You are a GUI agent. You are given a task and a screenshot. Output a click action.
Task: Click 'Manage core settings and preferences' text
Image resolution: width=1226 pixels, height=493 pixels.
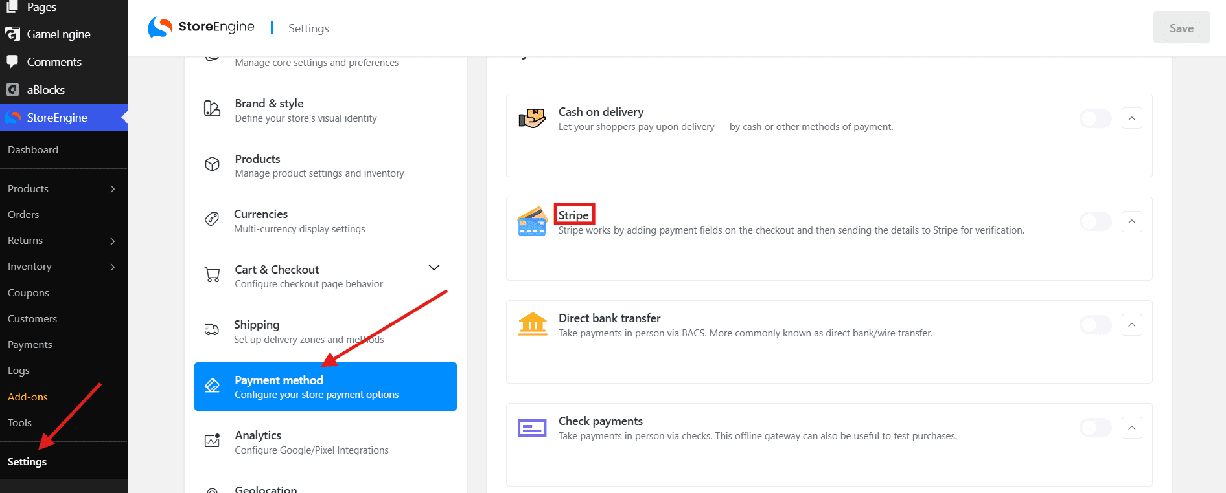[x=317, y=63]
